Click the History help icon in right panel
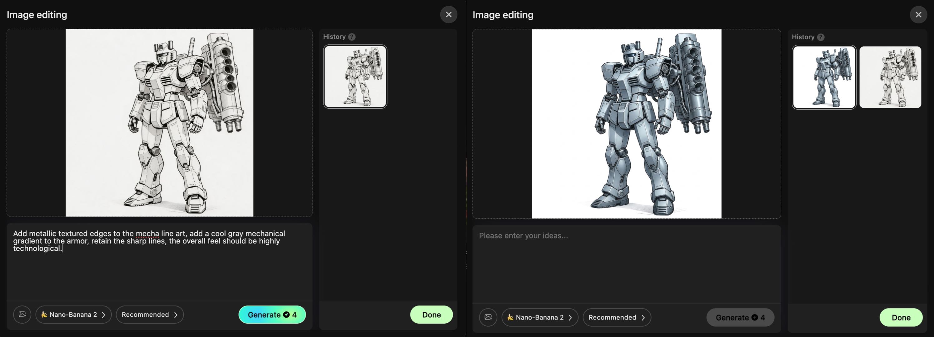Image resolution: width=934 pixels, height=337 pixels. pos(821,37)
